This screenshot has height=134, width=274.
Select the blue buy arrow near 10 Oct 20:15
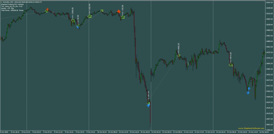click(x=148, y=105)
